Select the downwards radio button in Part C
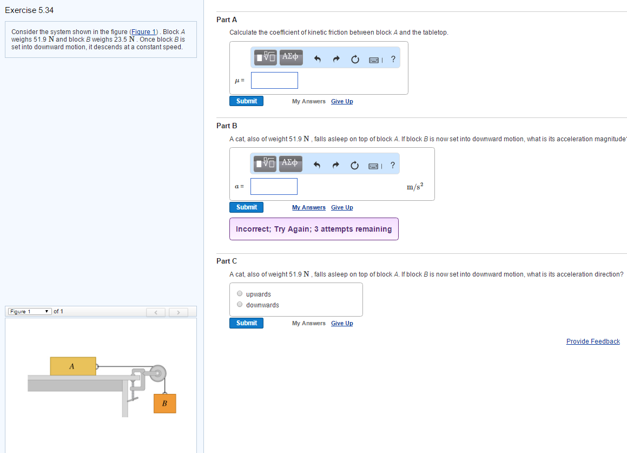 point(240,304)
